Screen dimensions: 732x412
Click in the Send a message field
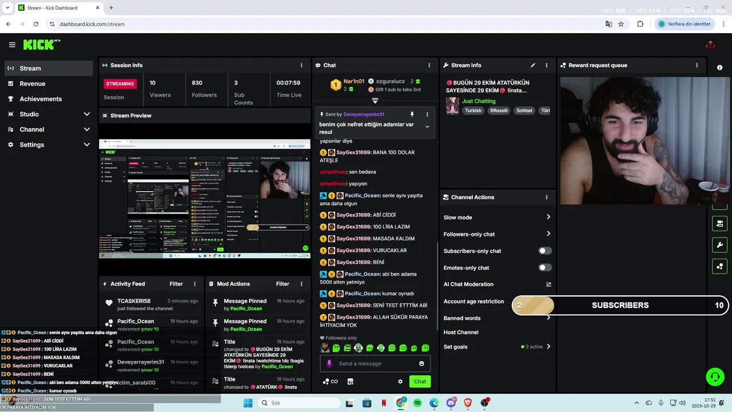click(375, 363)
